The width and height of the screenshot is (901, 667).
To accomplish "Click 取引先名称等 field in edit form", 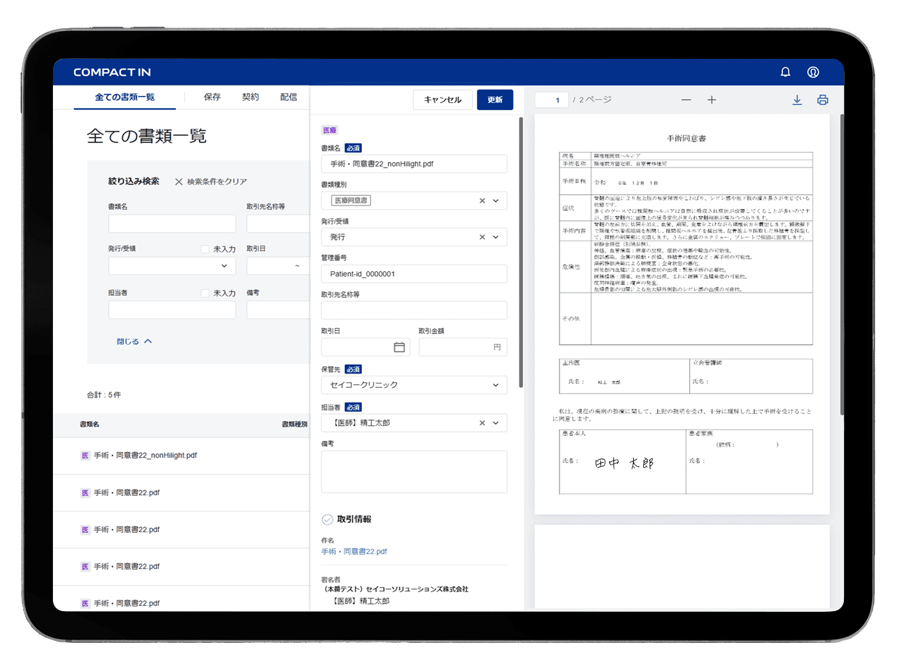I will (x=414, y=311).
